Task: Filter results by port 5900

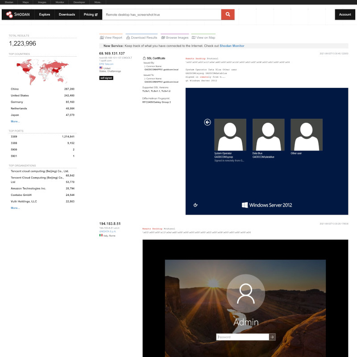Action: pyautogui.click(x=42, y=149)
